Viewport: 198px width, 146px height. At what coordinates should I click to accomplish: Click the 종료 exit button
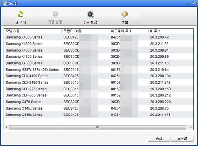pyautogui.click(x=159, y=138)
